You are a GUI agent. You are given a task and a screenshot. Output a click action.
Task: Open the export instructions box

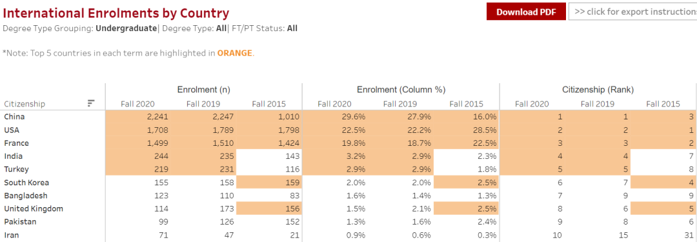tap(632, 12)
